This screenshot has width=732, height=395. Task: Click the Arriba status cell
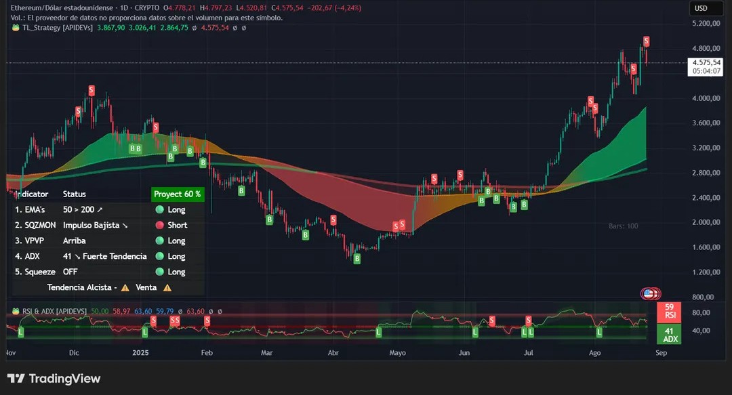[x=75, y=241]
